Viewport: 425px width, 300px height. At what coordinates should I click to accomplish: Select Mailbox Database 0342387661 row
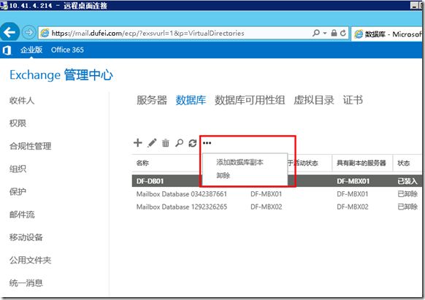click(x=277, y=194)
